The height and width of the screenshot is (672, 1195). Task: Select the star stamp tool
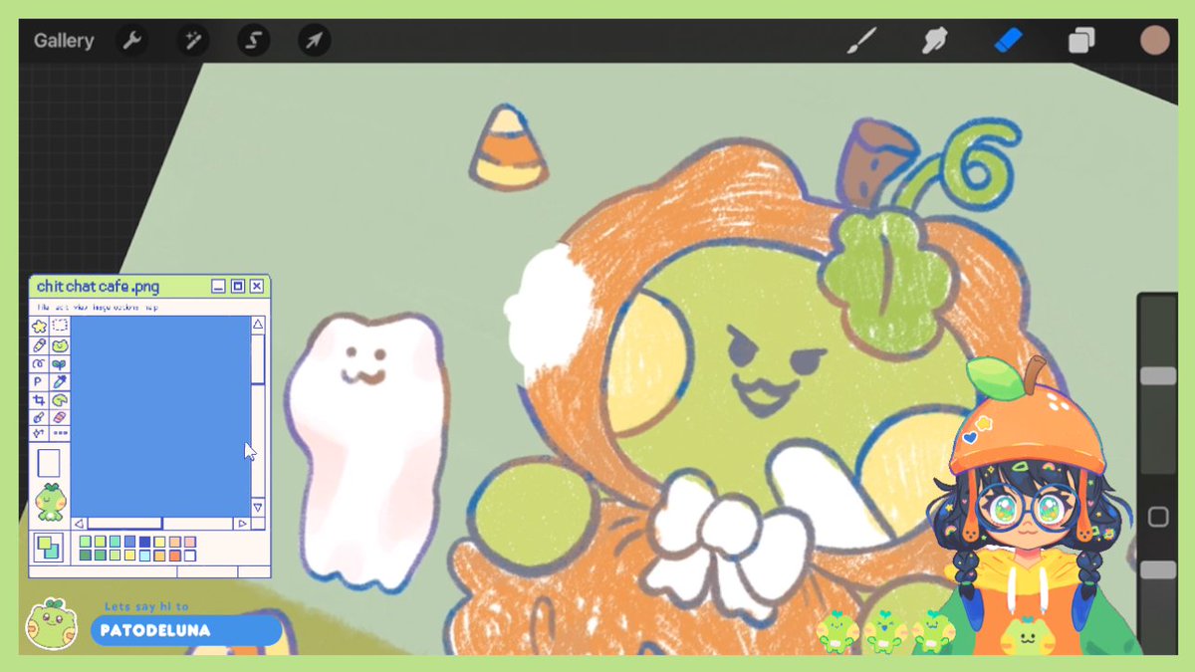(x=39, y=326)
